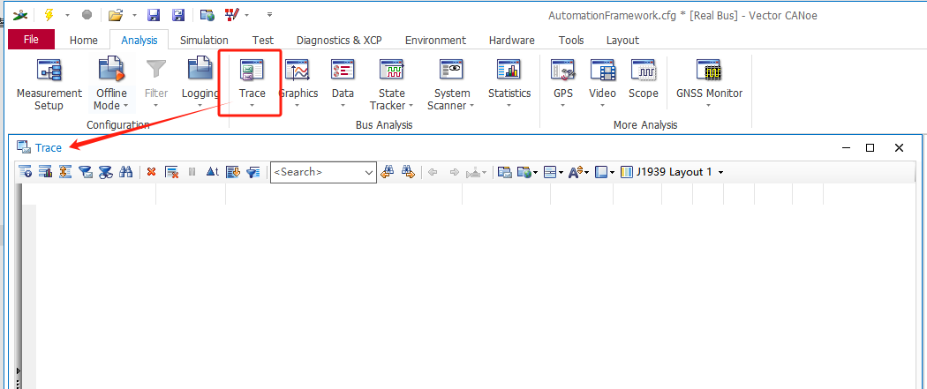Click the blue funnel filter icon

[253, 172]
